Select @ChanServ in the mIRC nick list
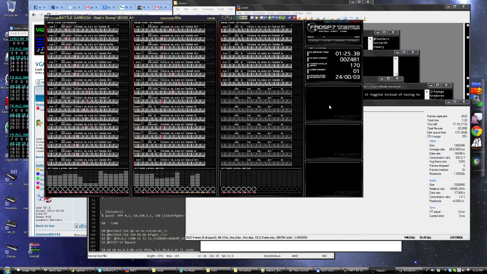This screenshot has width=487, height=274. click(x=381, y=39)
